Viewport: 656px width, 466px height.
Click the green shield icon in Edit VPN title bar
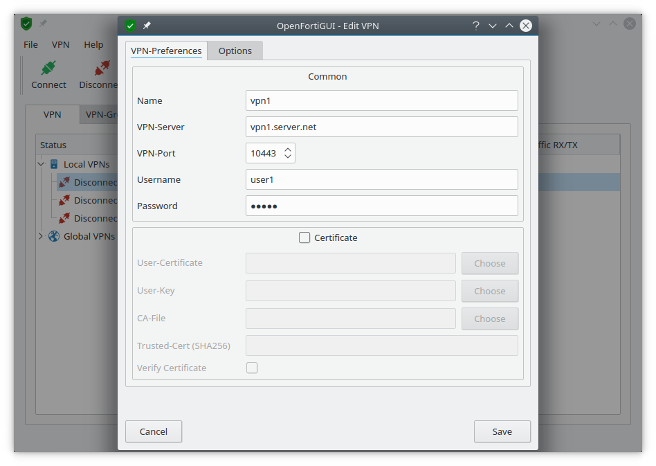pyautogui.click(x=130, y=26)
